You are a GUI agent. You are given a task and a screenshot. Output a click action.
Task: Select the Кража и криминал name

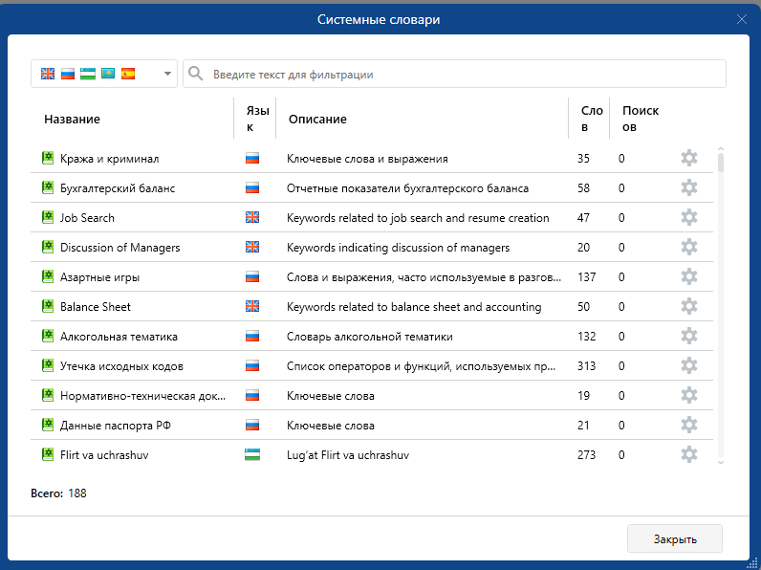(x=109, y=159)
